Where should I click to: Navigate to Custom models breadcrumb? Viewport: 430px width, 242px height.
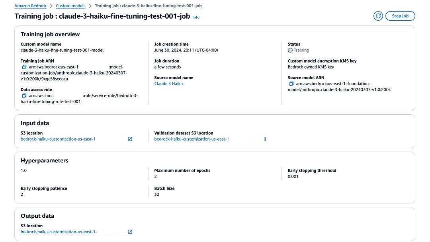point(70,6)
